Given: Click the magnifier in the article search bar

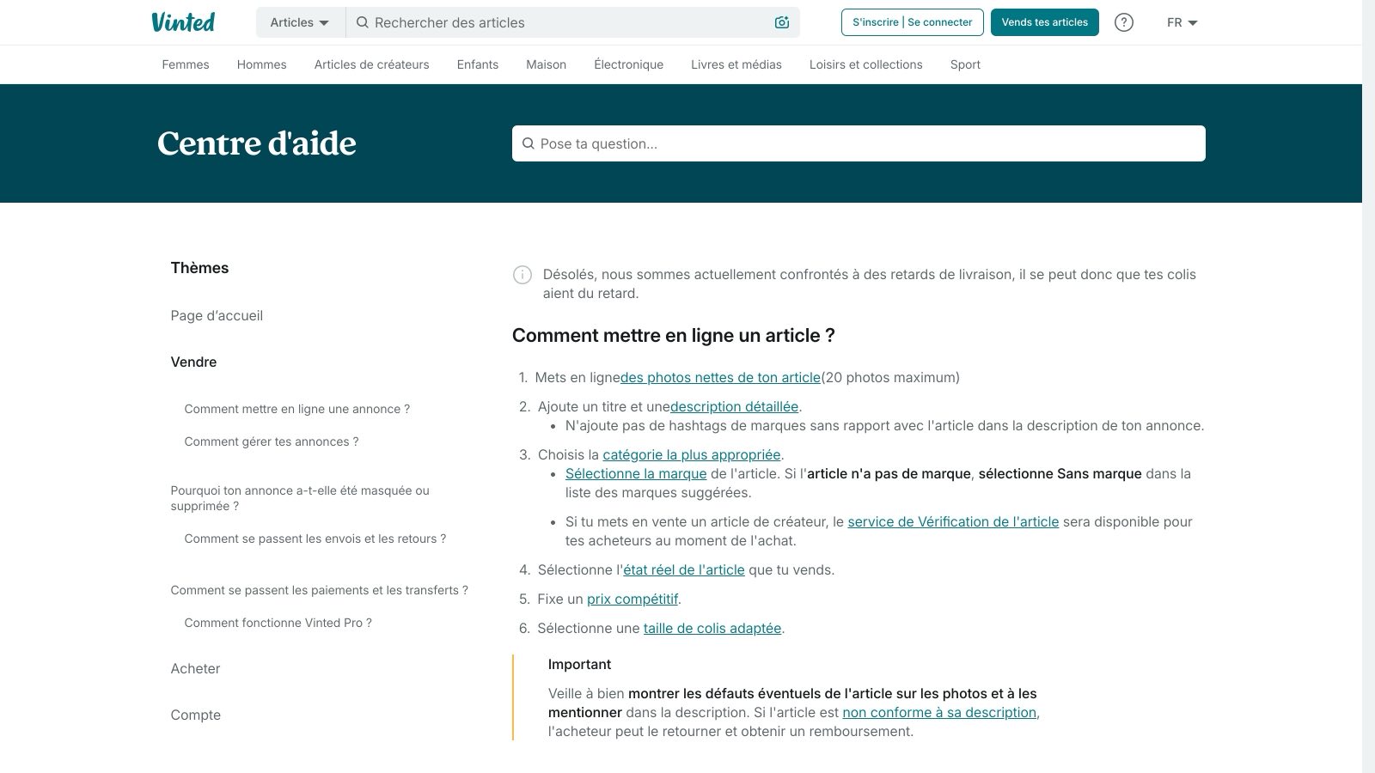Looking at the screenshot, I should pyautogui.click(x=363, y=22).
